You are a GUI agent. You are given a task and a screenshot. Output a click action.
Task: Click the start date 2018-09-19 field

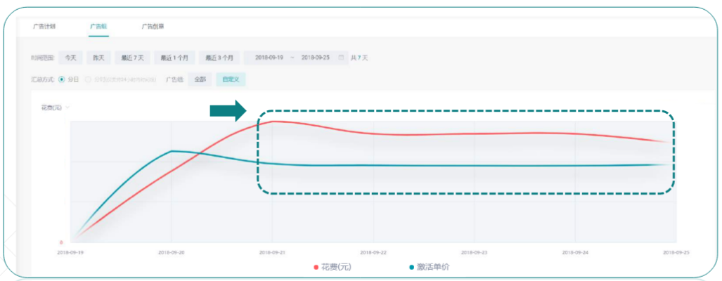tap(270, 58)
